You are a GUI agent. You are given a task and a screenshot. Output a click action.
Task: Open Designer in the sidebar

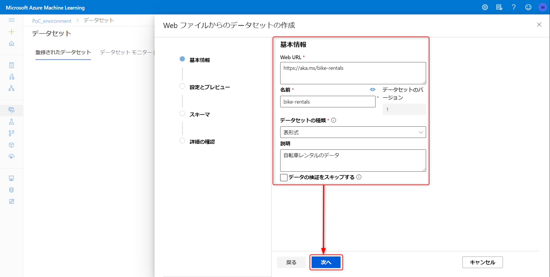(x=12, y=88)
